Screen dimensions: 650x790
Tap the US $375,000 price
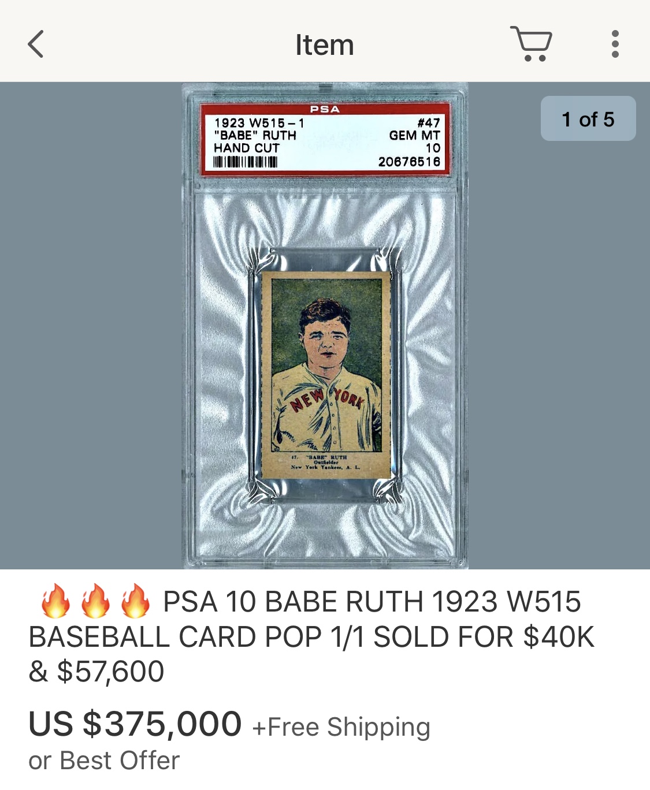coord(135,724)
